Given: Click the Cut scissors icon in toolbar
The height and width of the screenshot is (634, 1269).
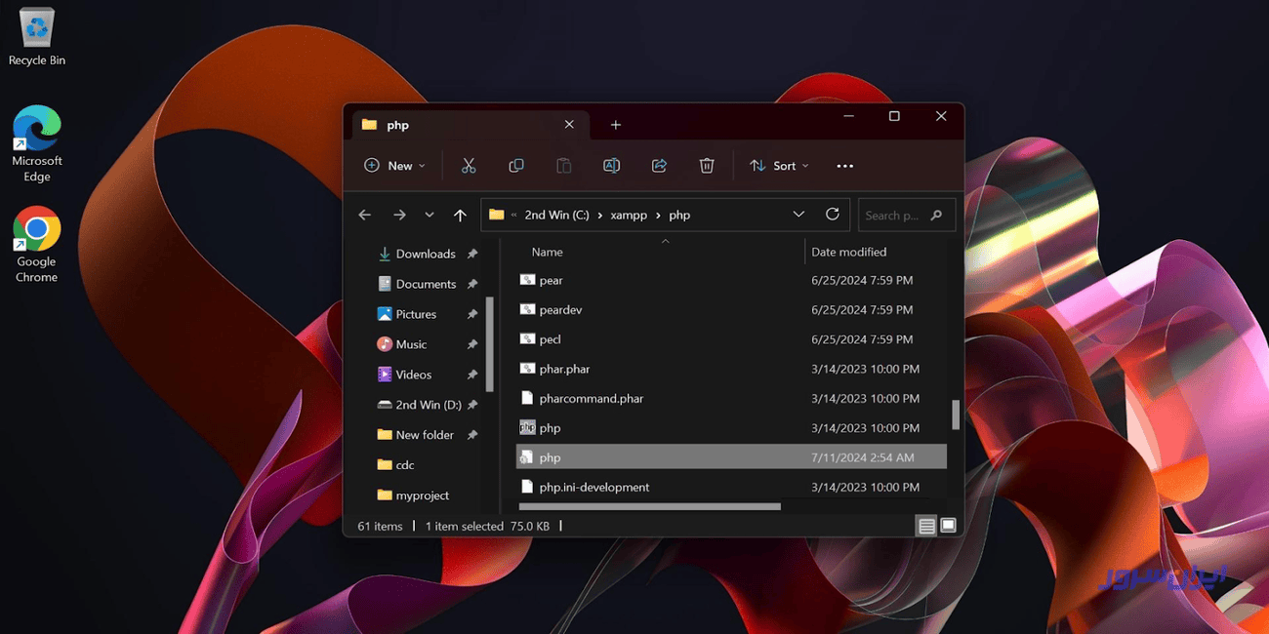Looking at the screenshot, I should [x=469, y=166].
